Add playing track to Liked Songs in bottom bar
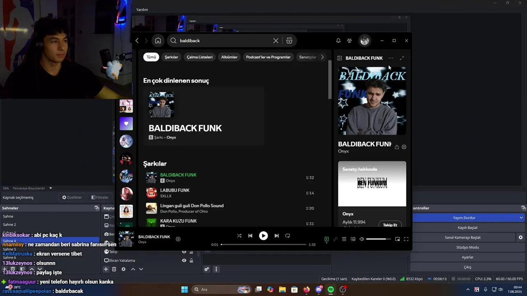This screenshot has width=527, height=296. [x=178, y=239]
